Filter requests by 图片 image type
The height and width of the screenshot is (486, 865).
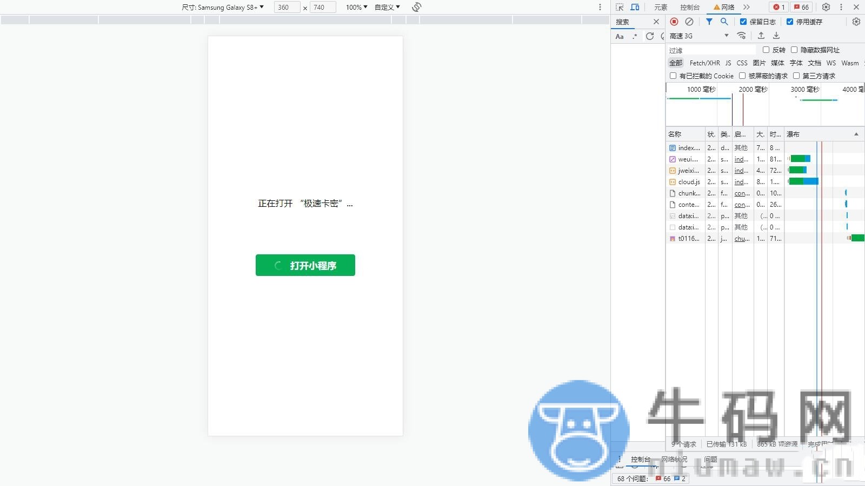[x=759, y=63]
